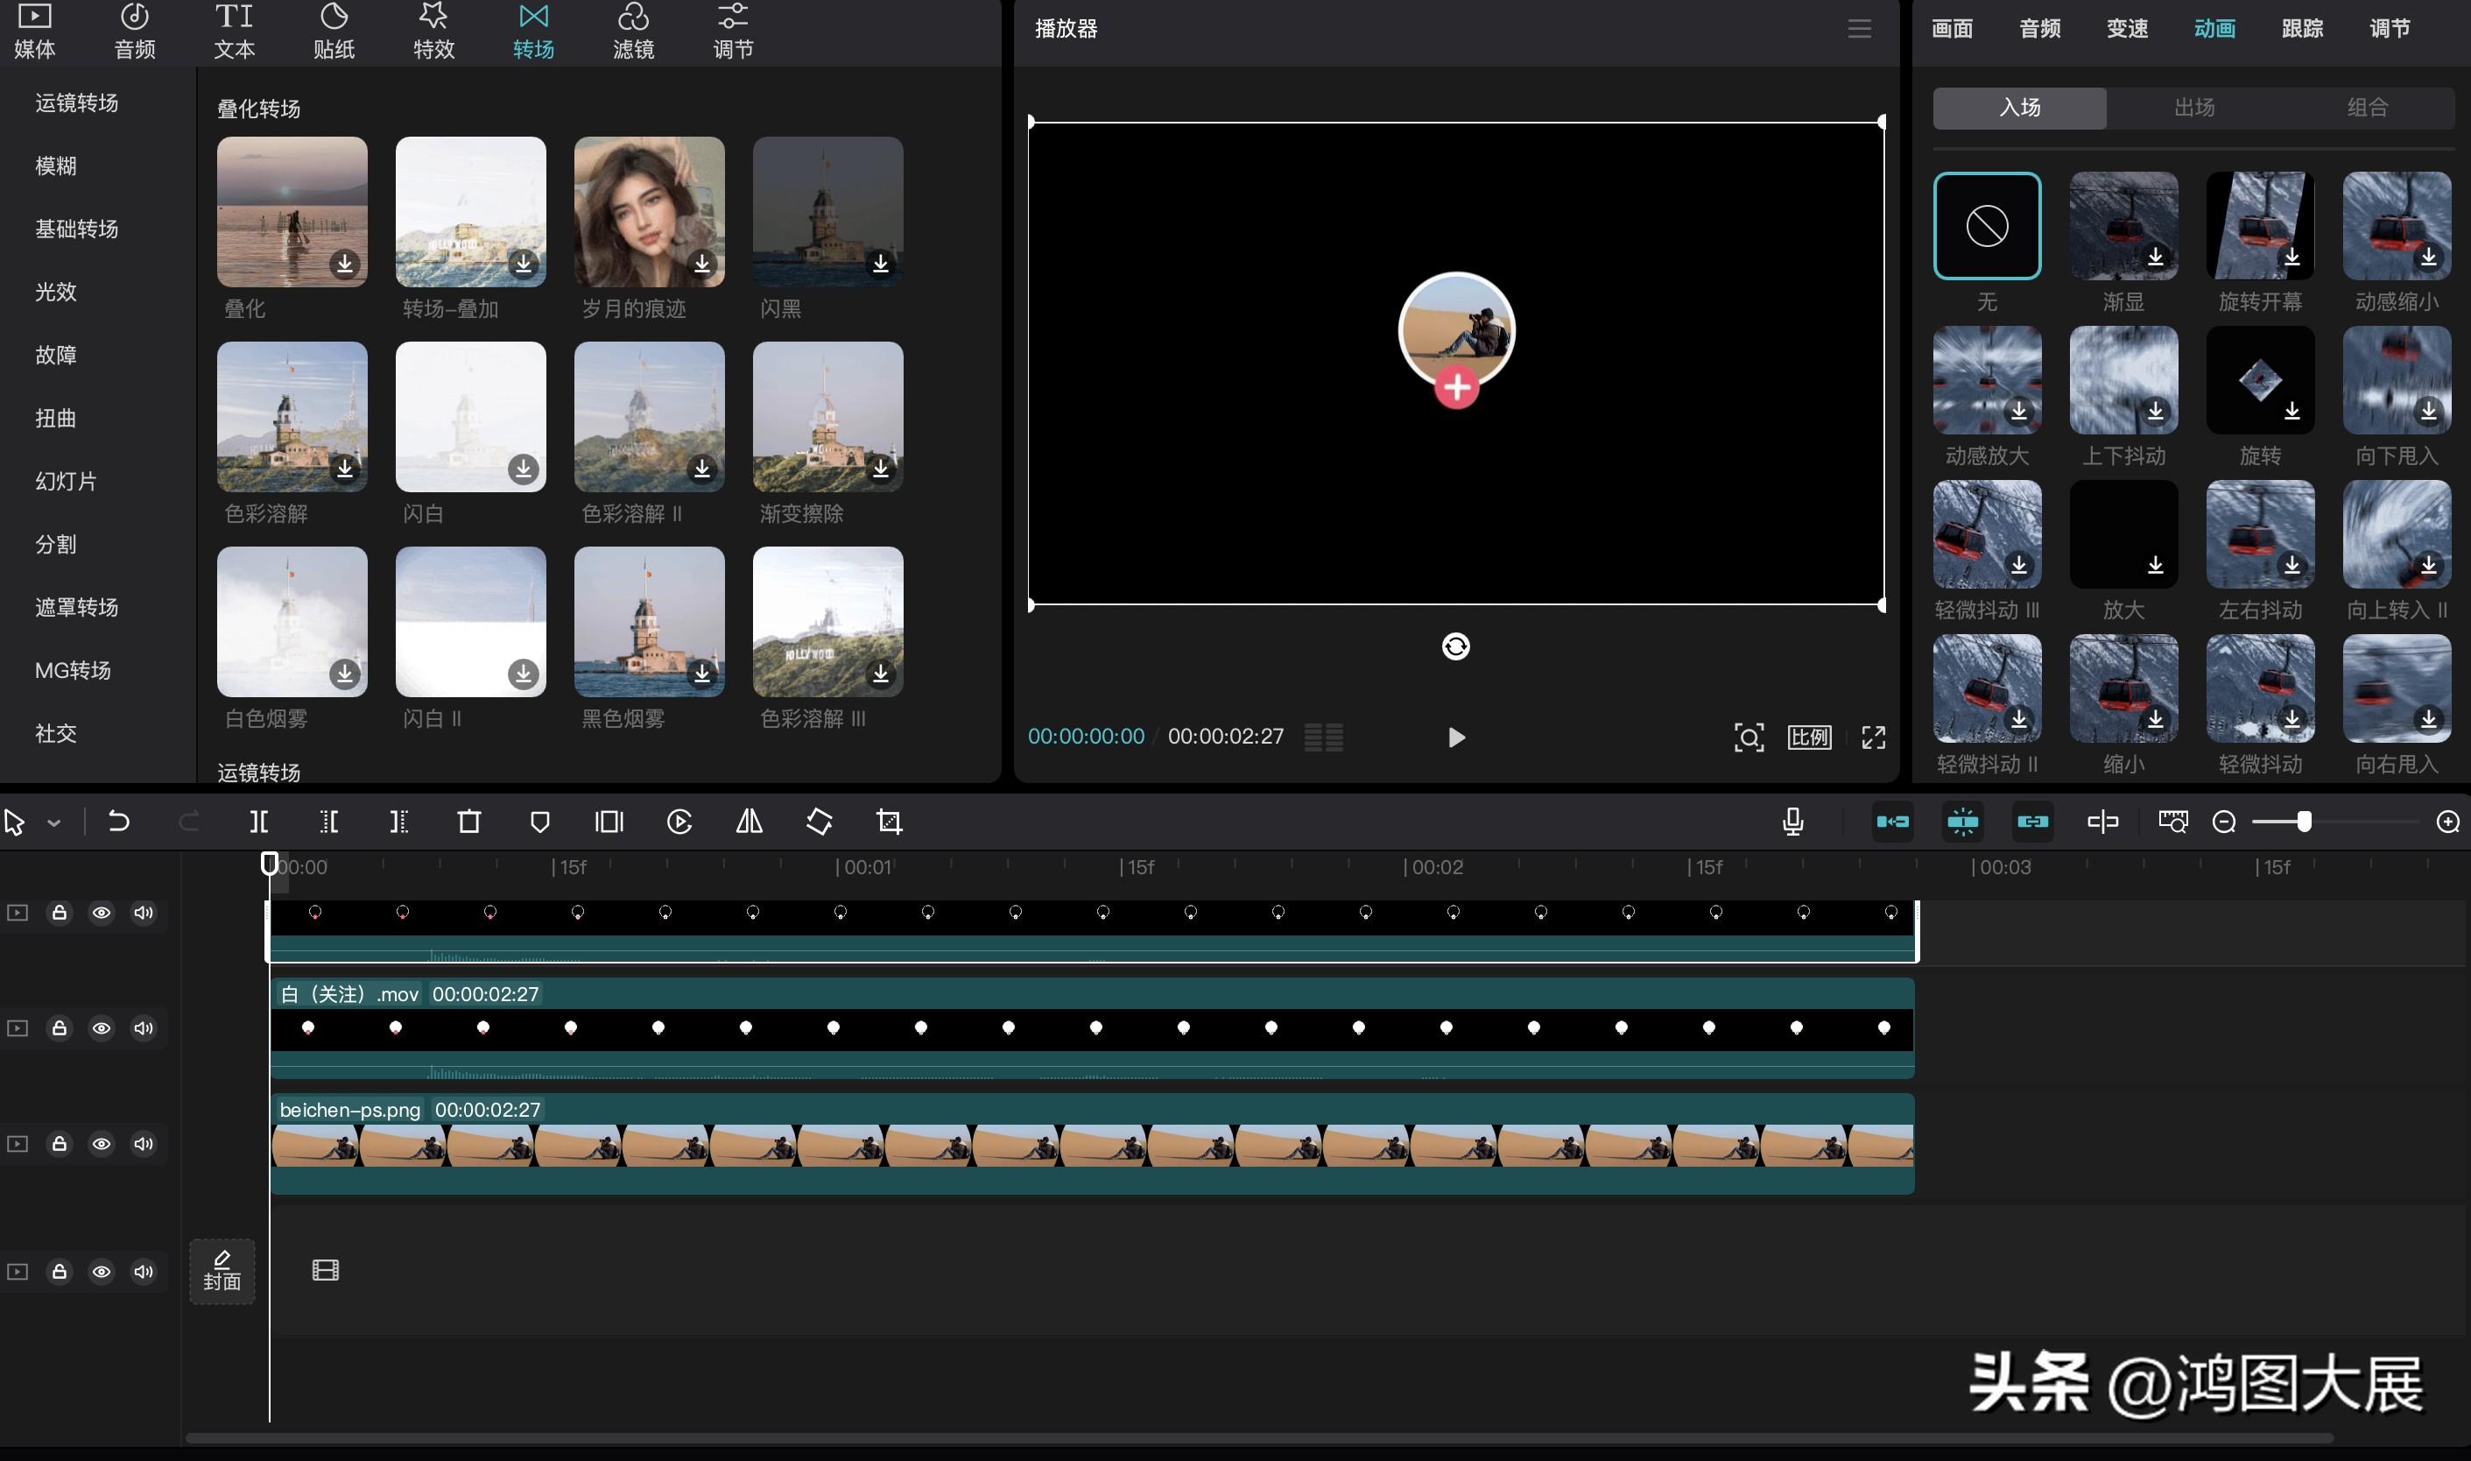The width and height of the screenshot is (2471, 1461).
Task: Play the preview video
Action: 1456,738
